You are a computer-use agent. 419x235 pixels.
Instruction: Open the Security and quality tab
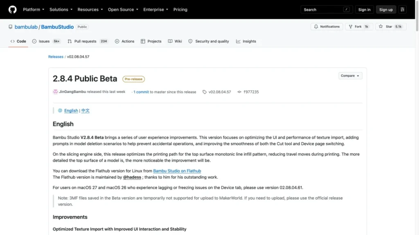pyautogui.click(x=209, y=41)
